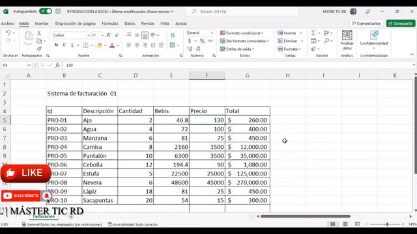Click the merge and center icon
This screenshot has width=417, height=234.
pos(172,45)
